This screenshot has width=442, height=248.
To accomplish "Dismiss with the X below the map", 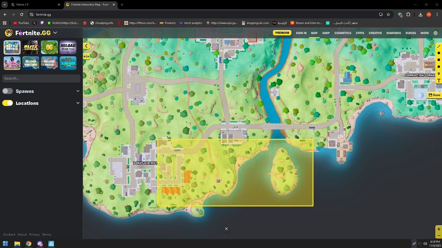I will click(226, 229).
